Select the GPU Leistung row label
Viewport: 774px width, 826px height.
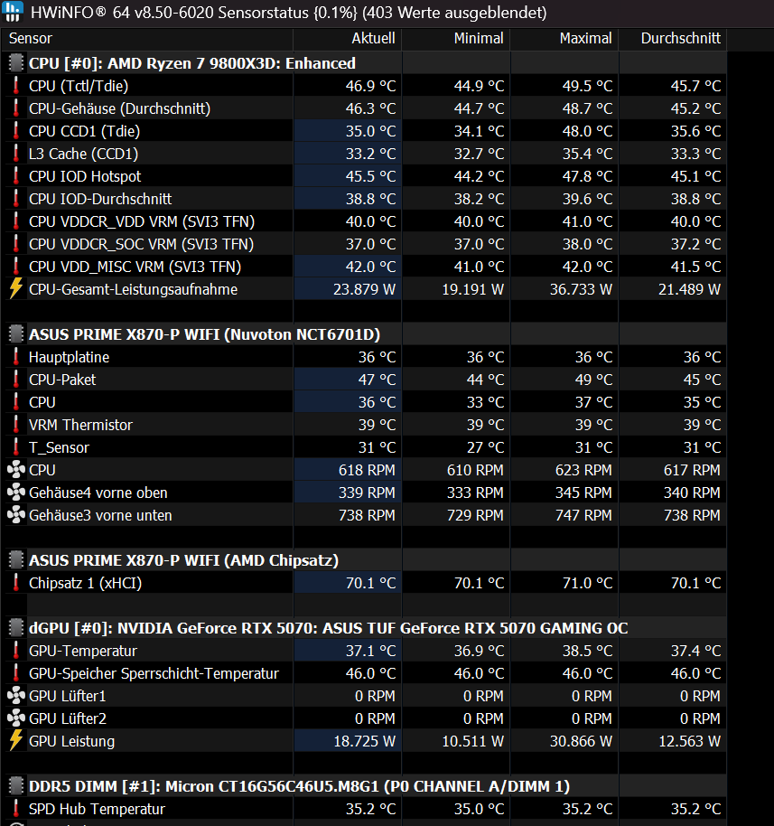71,741
